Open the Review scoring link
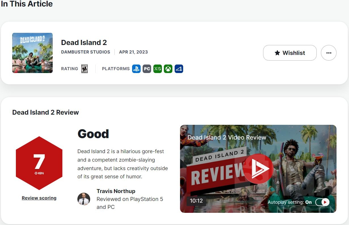This screenshot has width=349, height=225. (x=39, y=198)
